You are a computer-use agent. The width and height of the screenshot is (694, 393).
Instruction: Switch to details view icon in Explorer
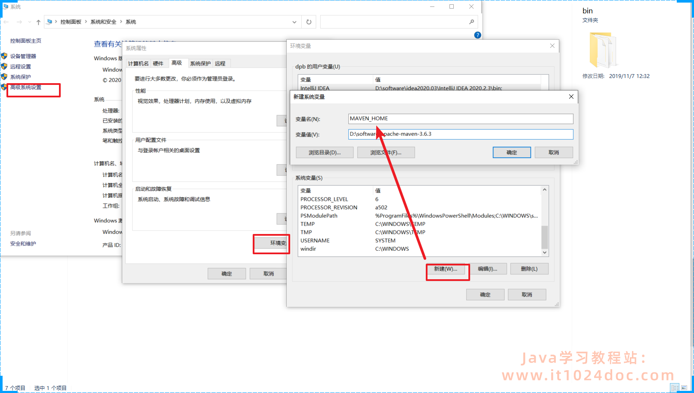point(675,388)
